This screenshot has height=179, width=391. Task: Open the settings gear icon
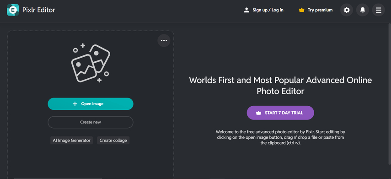pyautogui.click(x=347, y=10)
